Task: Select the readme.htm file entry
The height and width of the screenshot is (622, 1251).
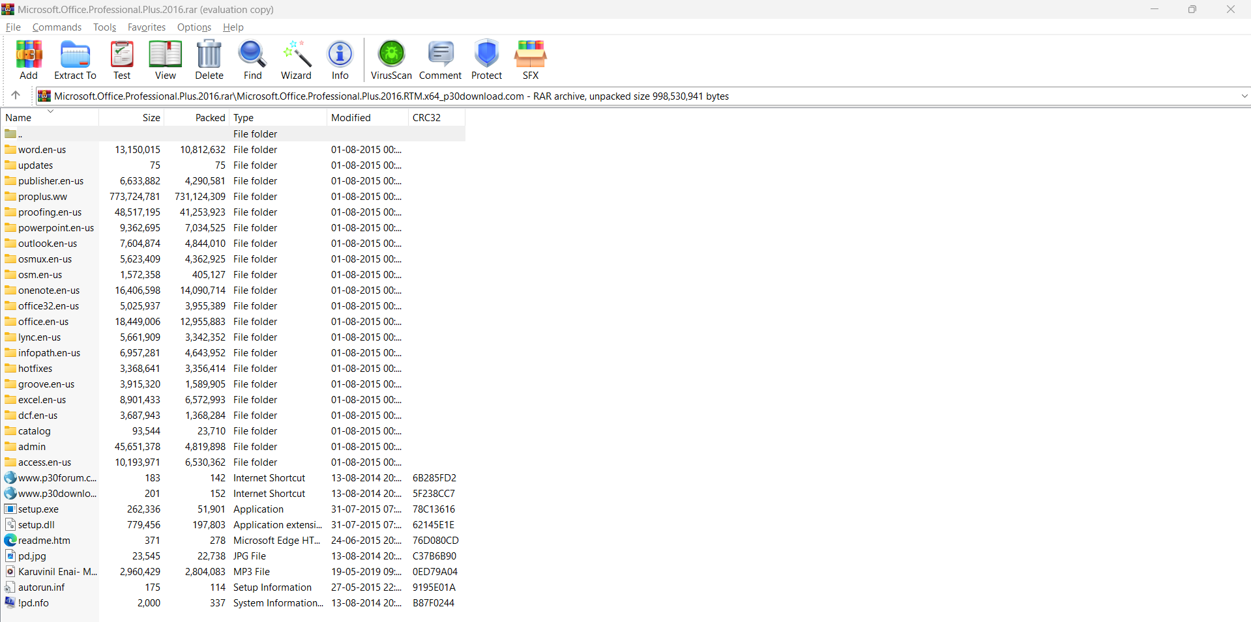Action: click(x=44, y=541)
